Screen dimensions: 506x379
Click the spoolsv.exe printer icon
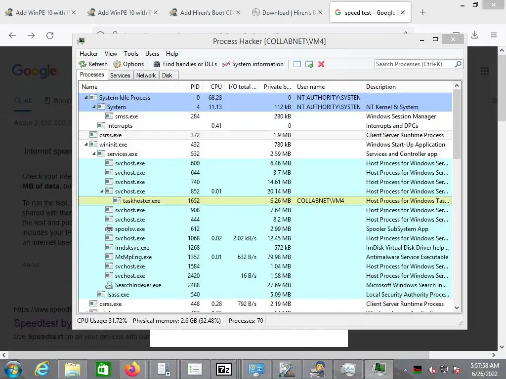click(109, 229)
